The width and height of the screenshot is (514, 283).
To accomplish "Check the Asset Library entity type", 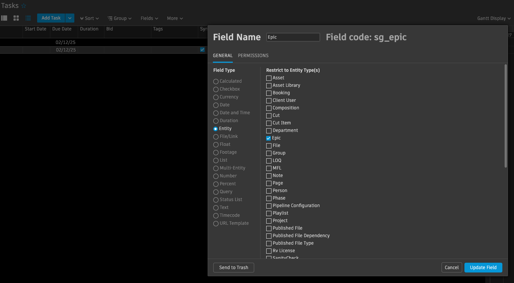I will [269, 85].
